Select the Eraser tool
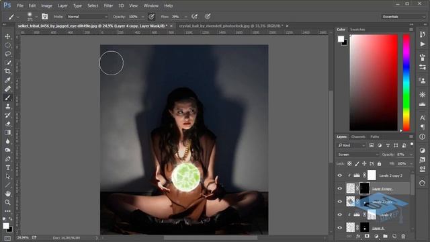The height and width of the screenshot is (242, 430). click(7, 124)
